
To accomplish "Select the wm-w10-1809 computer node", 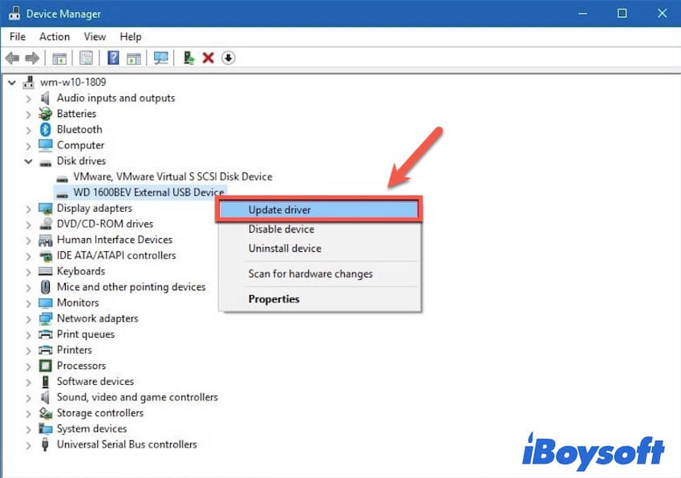I will point(74,81).
